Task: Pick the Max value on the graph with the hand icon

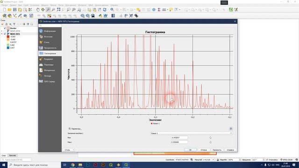Action: click(x=211, y=142)
